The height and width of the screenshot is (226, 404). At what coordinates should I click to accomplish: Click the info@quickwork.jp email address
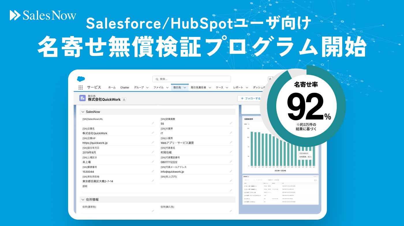(x=172, y=172)
